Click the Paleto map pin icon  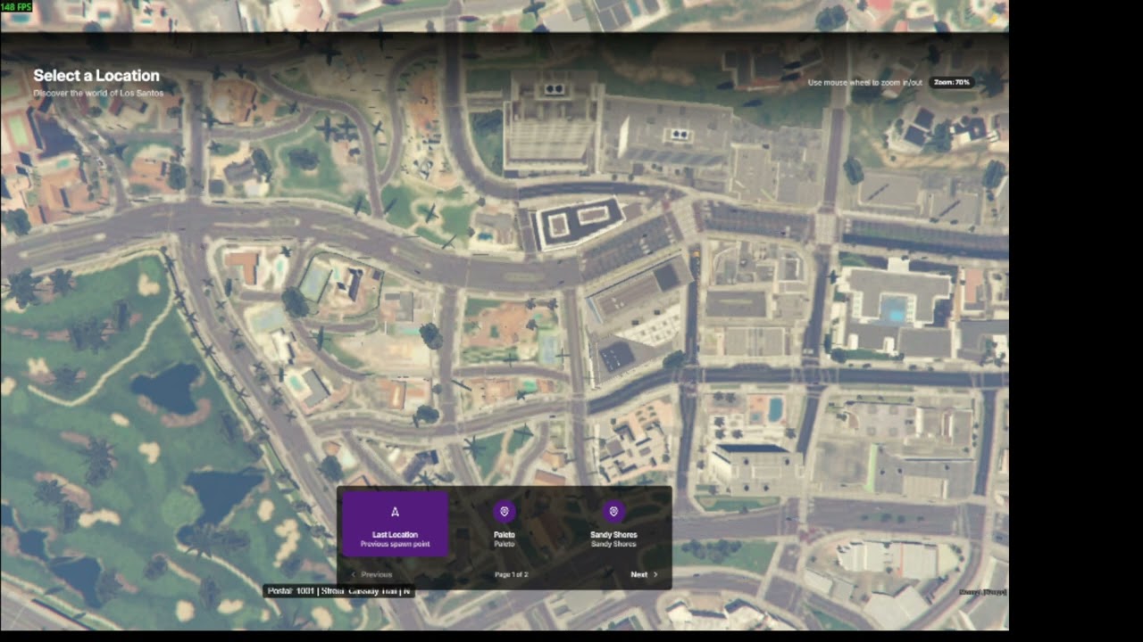pos(505,512)
